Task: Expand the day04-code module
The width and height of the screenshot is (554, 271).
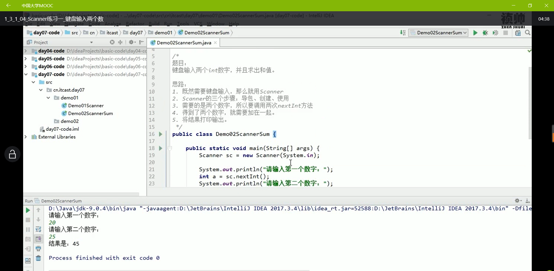Action: (x=26, y=51)
